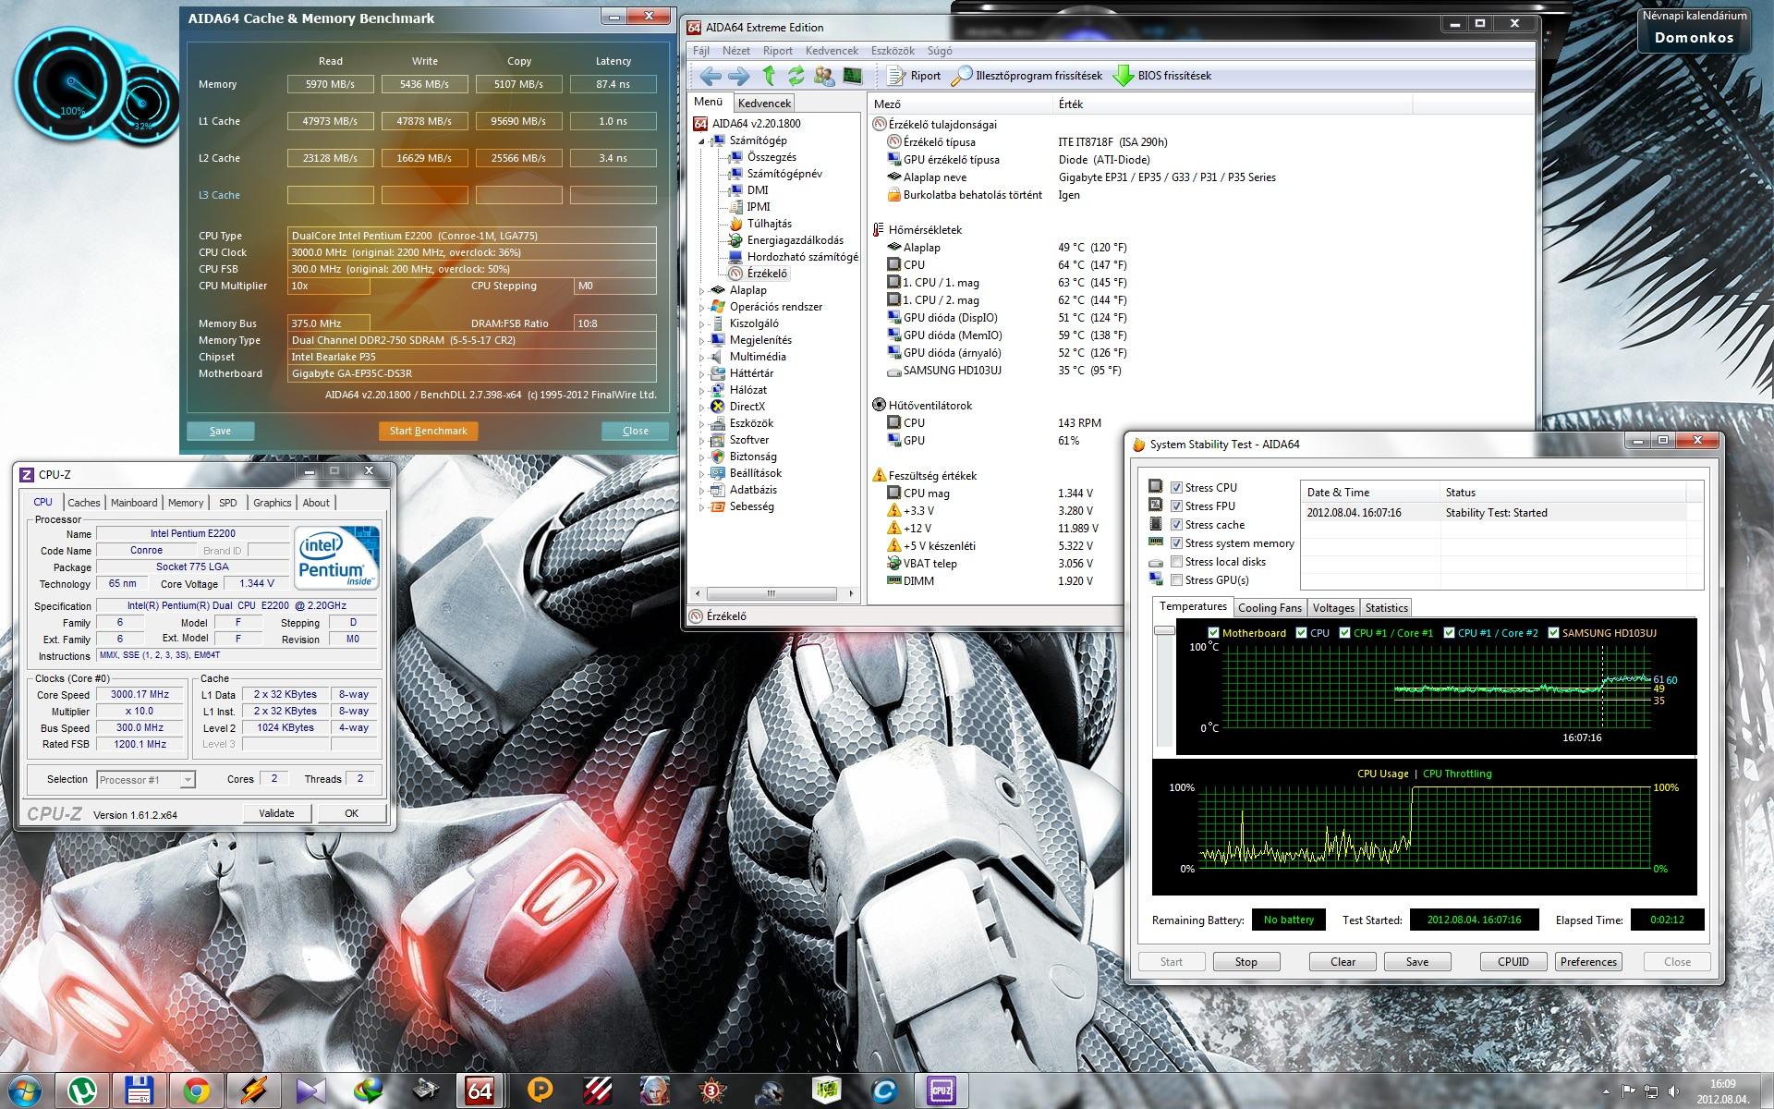Open the Eszközök menu in AIDA64
Image resolution: width=1774 pixels, height=1109 pixels.
tap(892, 51)
